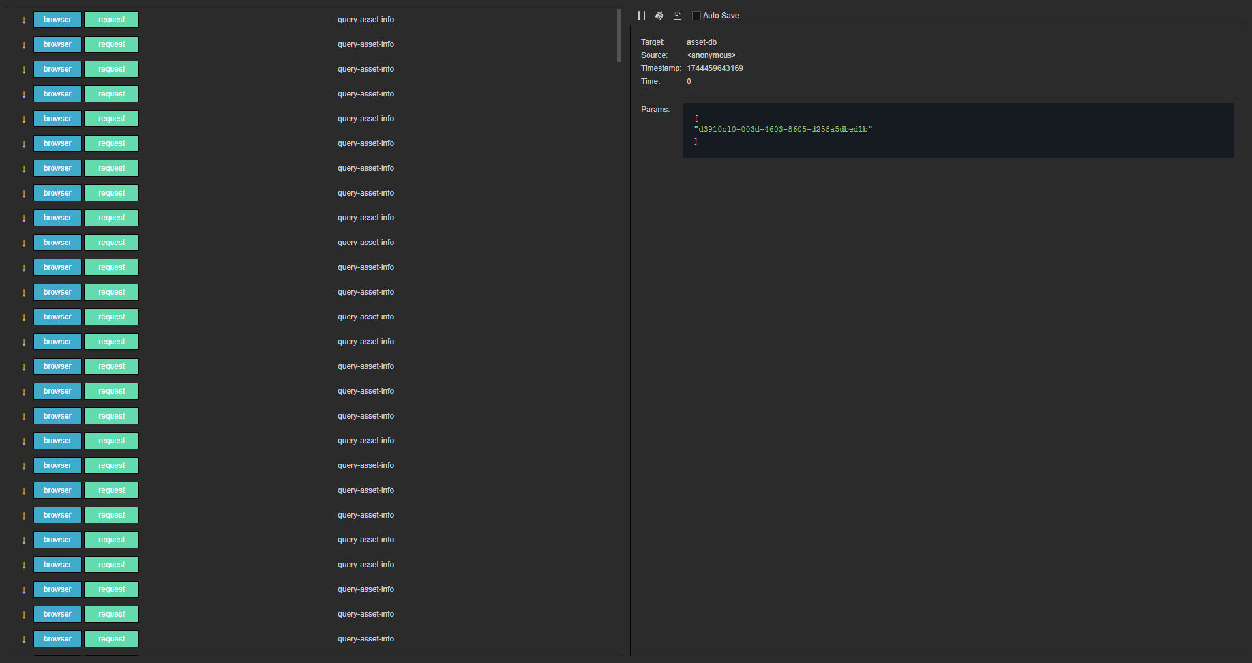Click the Target label
Image resolution: width=1252 pixels, height=663 pixels.
tap(652, 42)
